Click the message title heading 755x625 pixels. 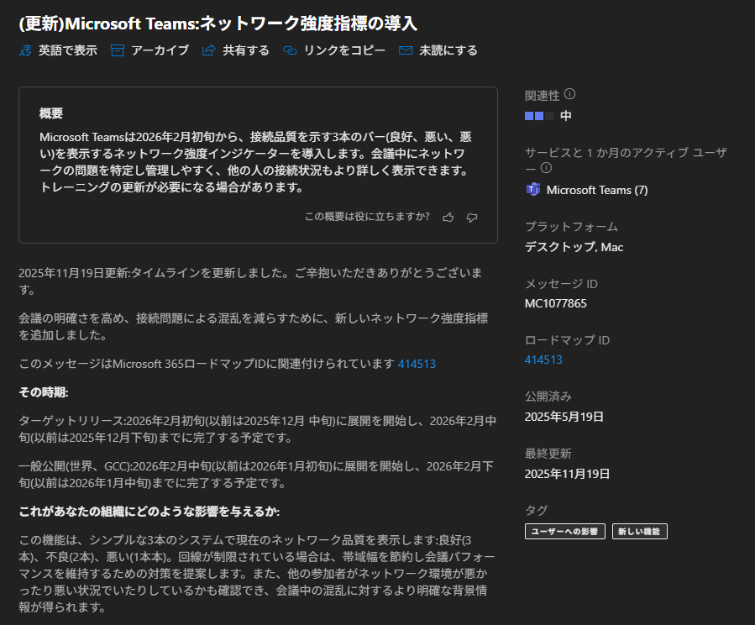click(218, 23)
